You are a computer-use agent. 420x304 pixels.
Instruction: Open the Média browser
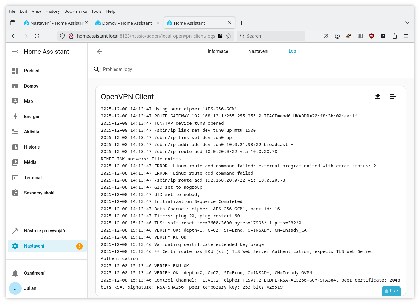coord(47,162)
